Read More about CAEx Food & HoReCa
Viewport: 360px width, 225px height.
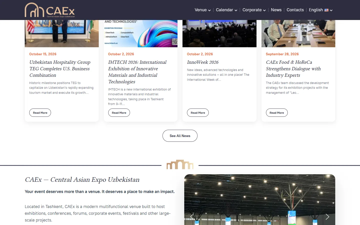pyautogui.click(x=277, y=113)
